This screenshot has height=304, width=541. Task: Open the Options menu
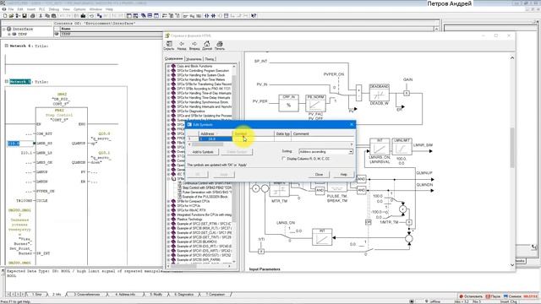pyautogui.click(x=79, y=9)
